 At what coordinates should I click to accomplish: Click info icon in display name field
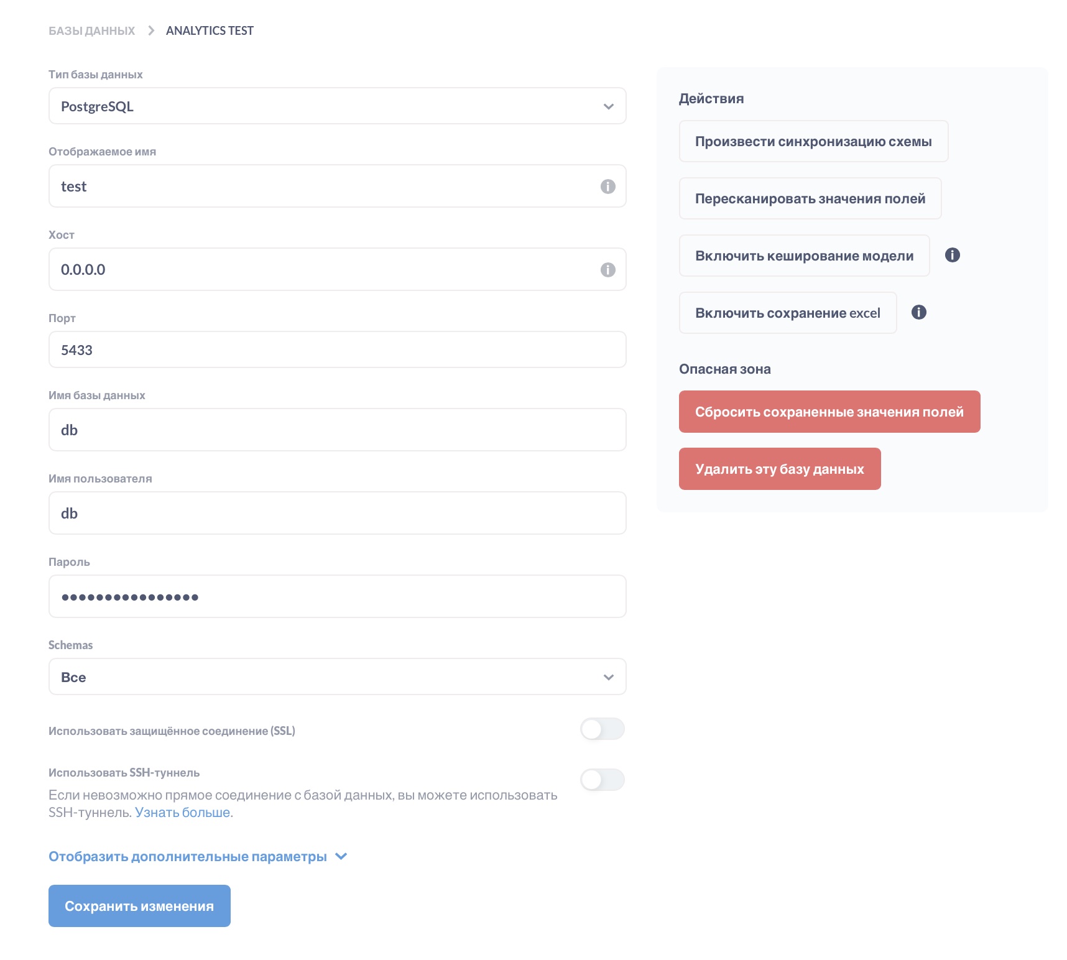tap(607, 187)
